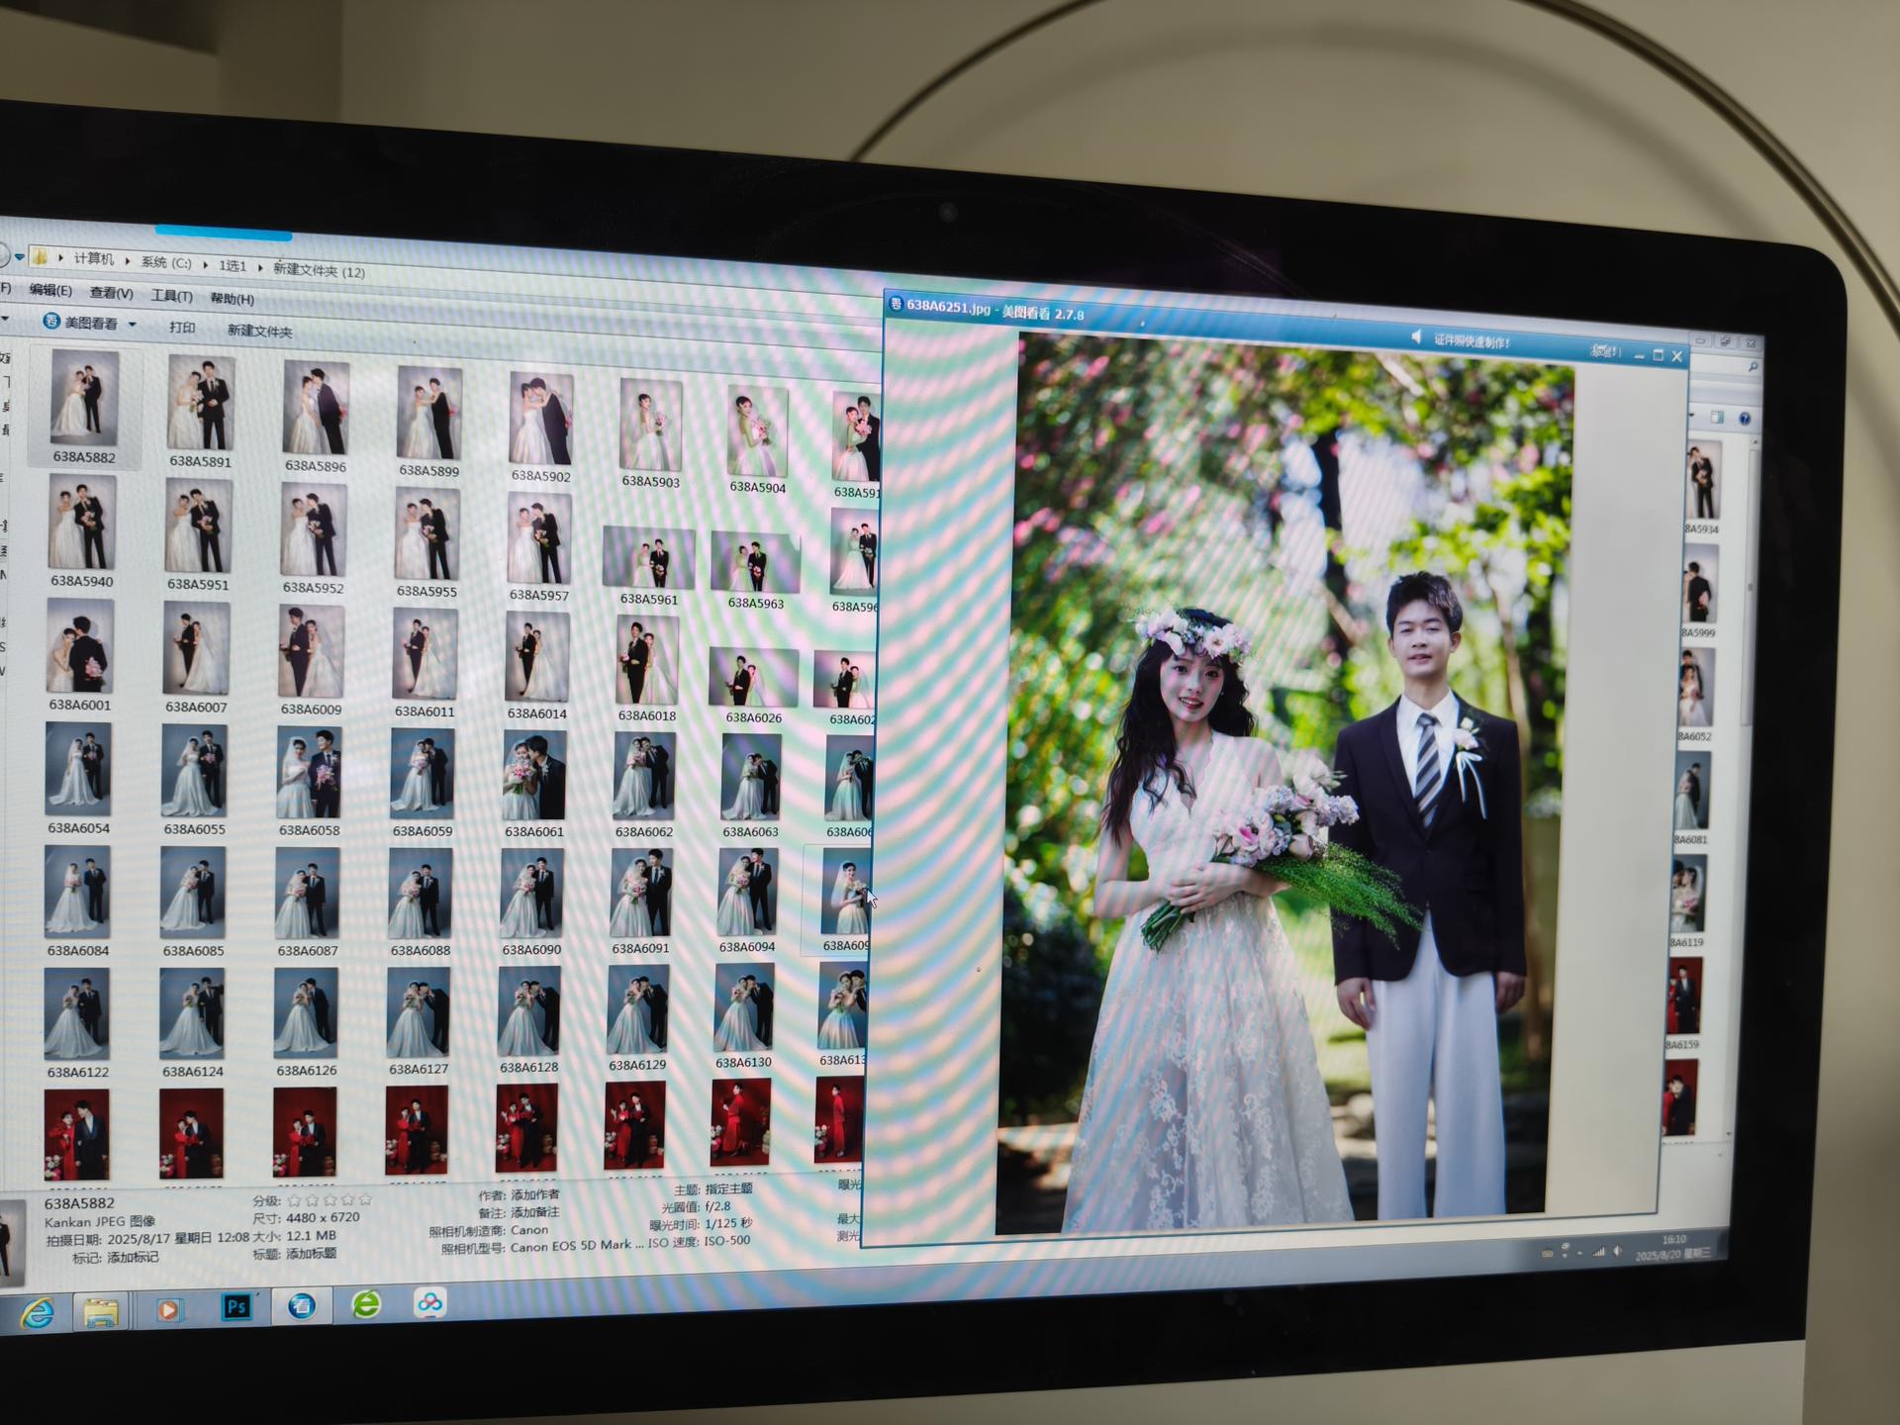Click the volume icon in the system tray
This screenshot has height=1425, width=1900.
[1617, 1252]
